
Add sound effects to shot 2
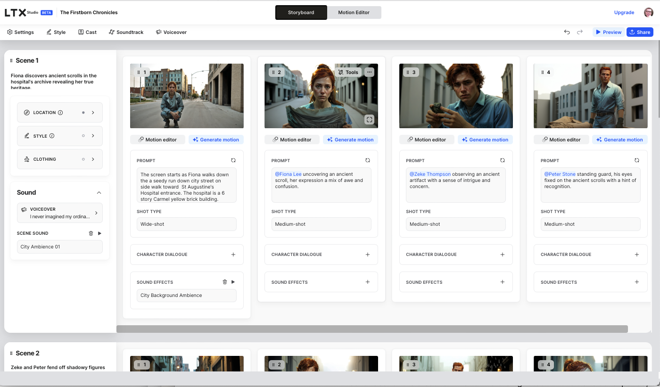pos(368,282)
